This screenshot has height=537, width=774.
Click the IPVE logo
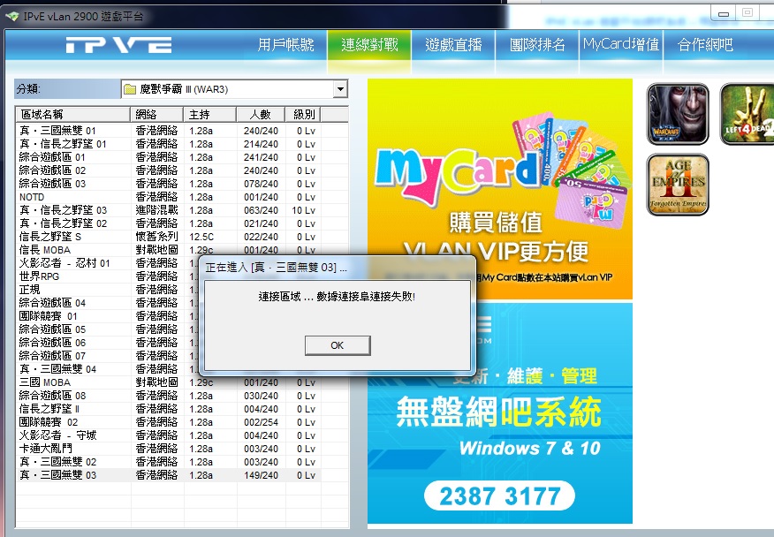[x=119, y=45]
